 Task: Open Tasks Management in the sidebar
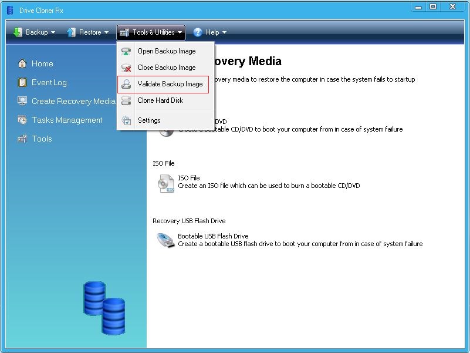point(67,120)
